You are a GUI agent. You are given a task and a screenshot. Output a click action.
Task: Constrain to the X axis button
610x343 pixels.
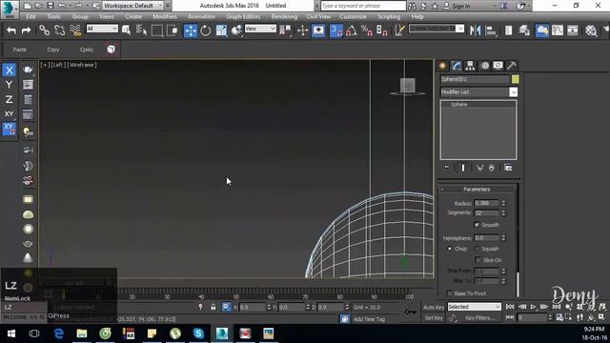pyautogui.click(x=9, y=70)
